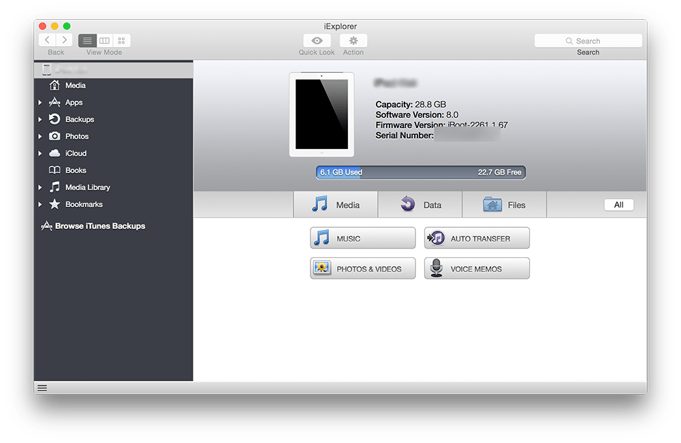Expand the Bookmarks tree item
This screenshot has width=681, height=443.
40,204
